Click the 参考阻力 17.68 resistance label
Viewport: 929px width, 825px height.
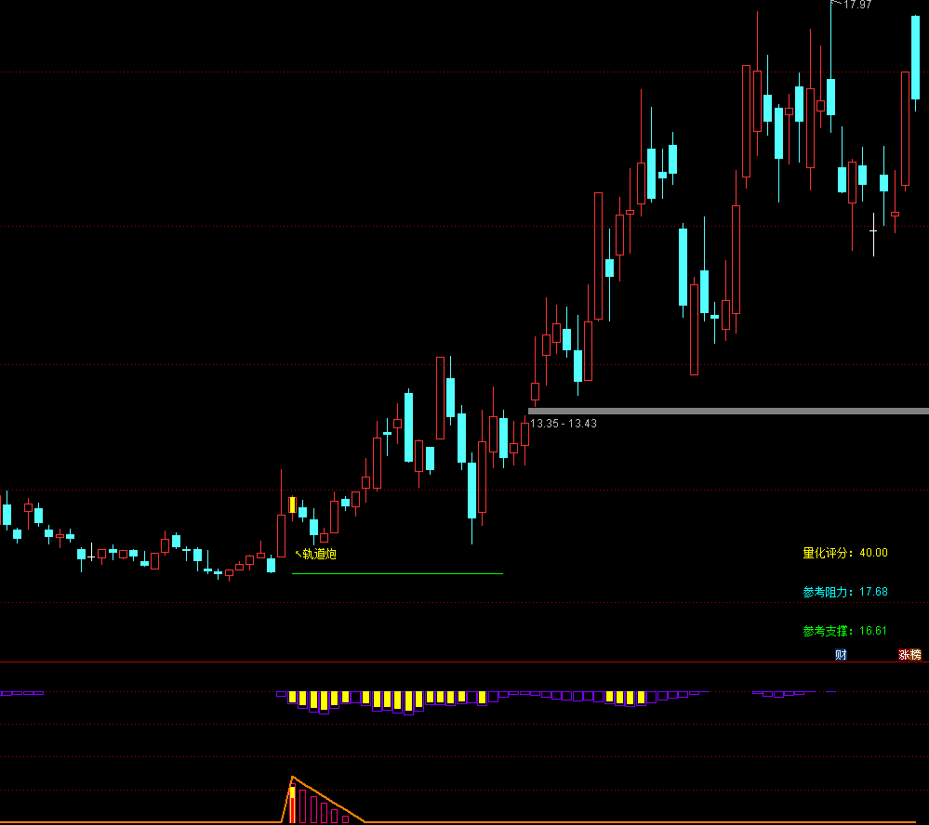(845, 592)
